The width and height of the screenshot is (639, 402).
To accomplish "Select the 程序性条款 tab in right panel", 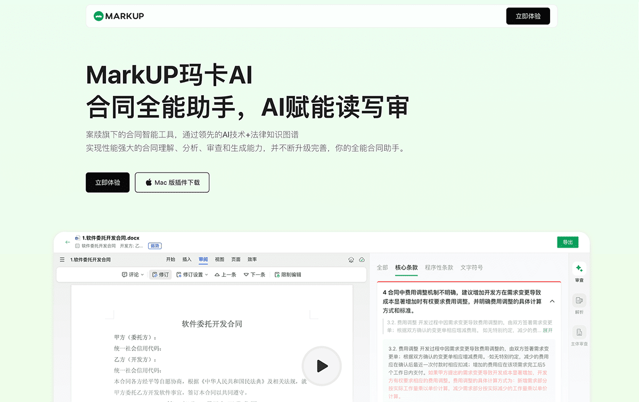I will pyautogui.click(x=439, y=268).
